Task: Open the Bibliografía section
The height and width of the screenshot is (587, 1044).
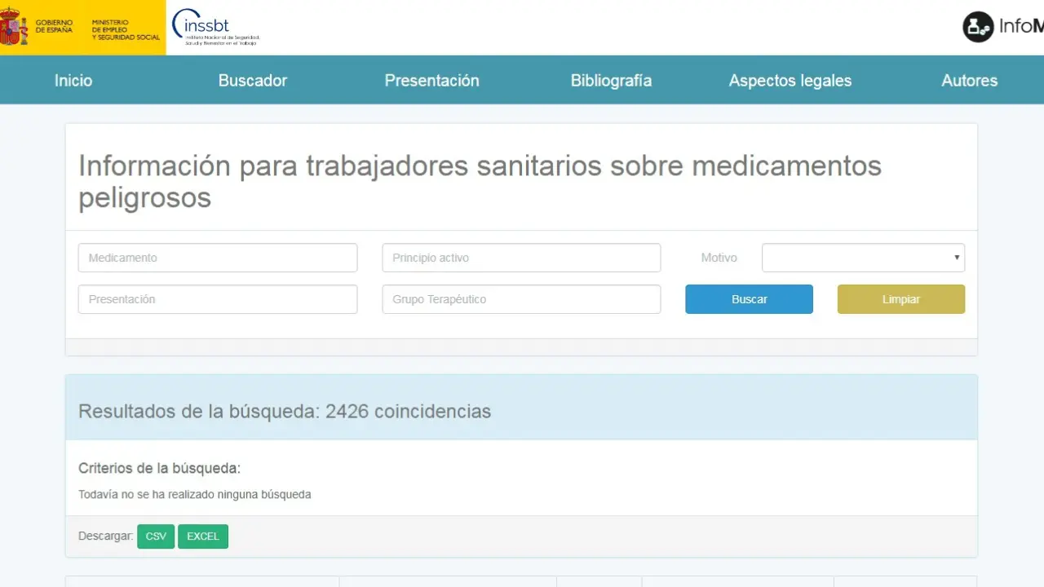Action: point(611,81)
